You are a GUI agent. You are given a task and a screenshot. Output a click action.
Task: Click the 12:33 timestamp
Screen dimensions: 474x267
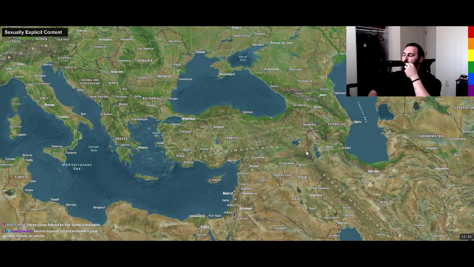(466, 237)
